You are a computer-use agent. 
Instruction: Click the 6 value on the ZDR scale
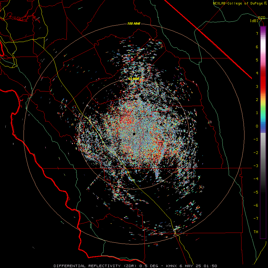tap(257, 47)
